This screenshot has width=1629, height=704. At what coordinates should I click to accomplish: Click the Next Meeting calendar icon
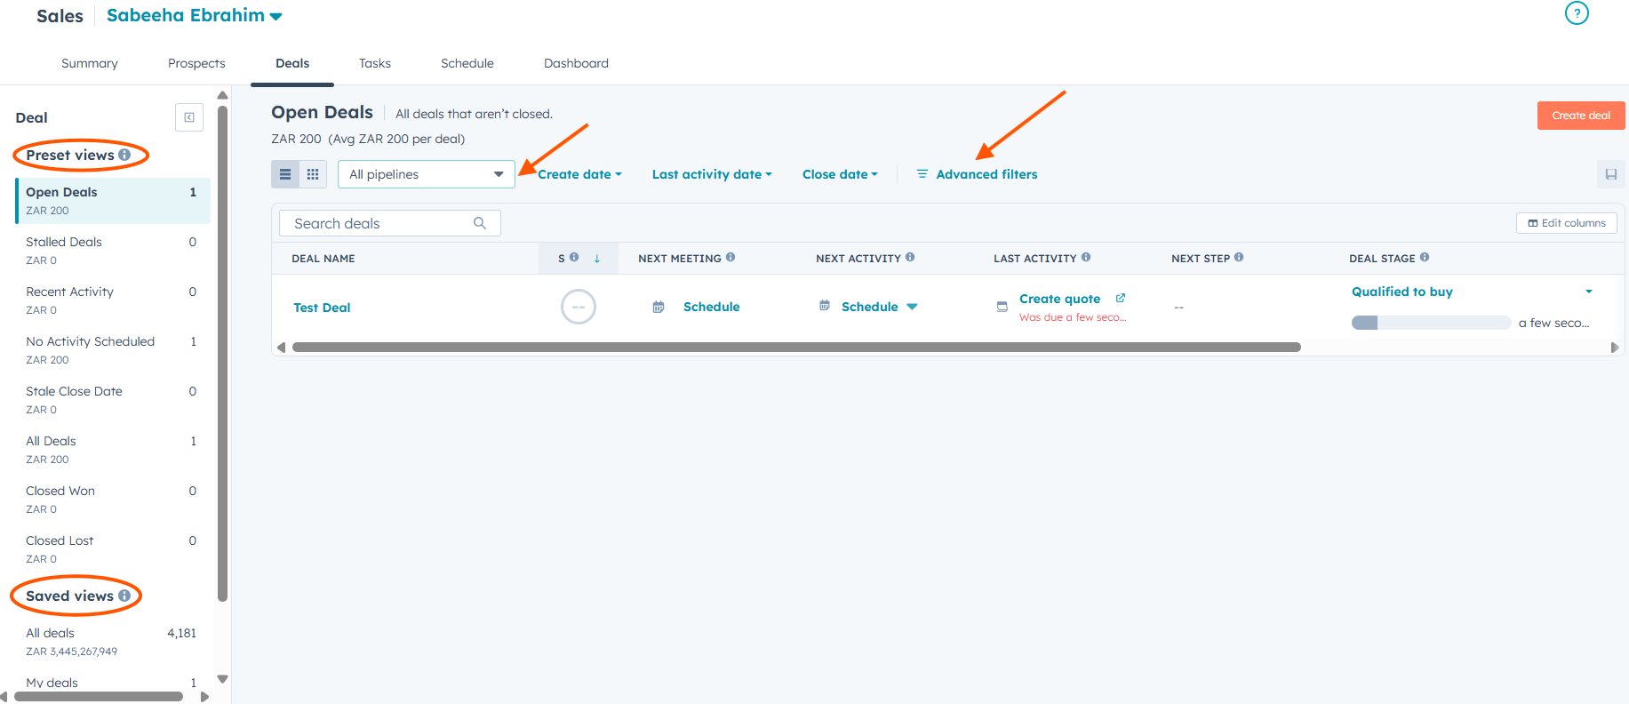[659, 307]
